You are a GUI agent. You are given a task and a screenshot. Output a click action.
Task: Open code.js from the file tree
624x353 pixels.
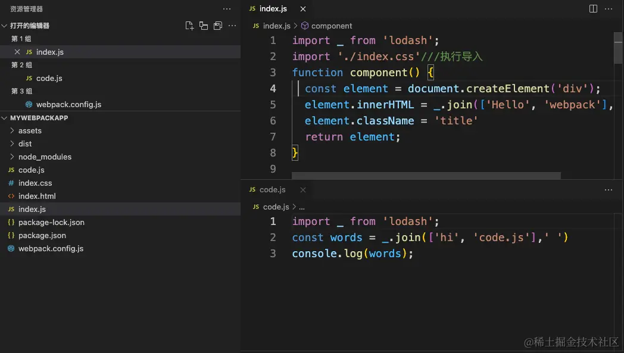[x=32, y=170]
